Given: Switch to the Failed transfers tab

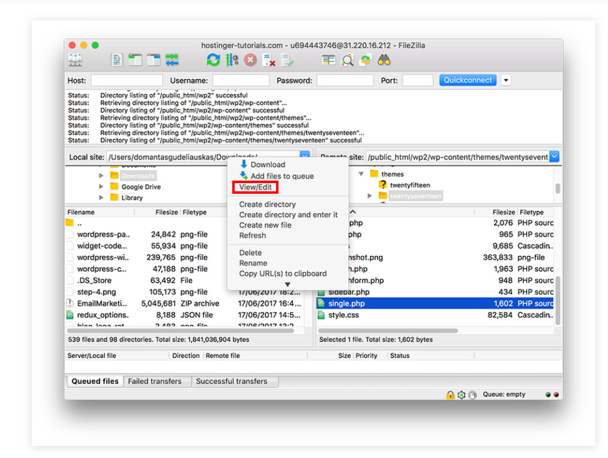Looking at the screenshot, I should (x=157, y=381).
